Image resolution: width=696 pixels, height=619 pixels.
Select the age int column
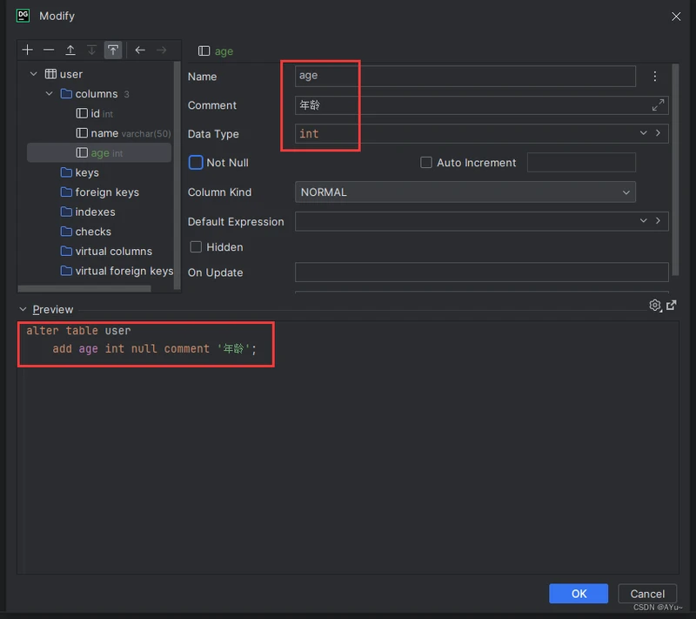point(99,152)
